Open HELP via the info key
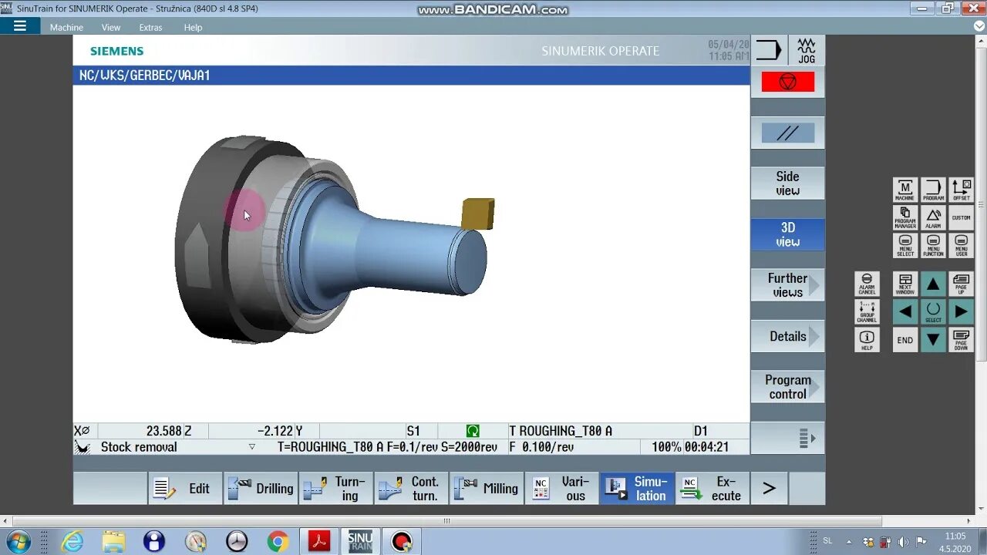Screen dimensions: 987x555 (x=867, y=339)
